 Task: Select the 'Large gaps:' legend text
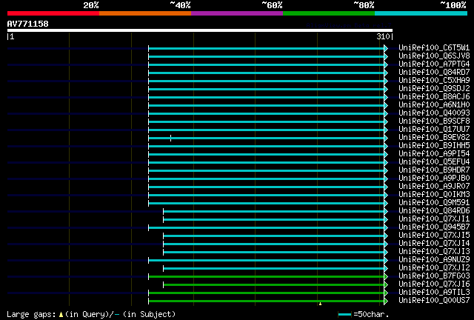[x=31, y=315]
